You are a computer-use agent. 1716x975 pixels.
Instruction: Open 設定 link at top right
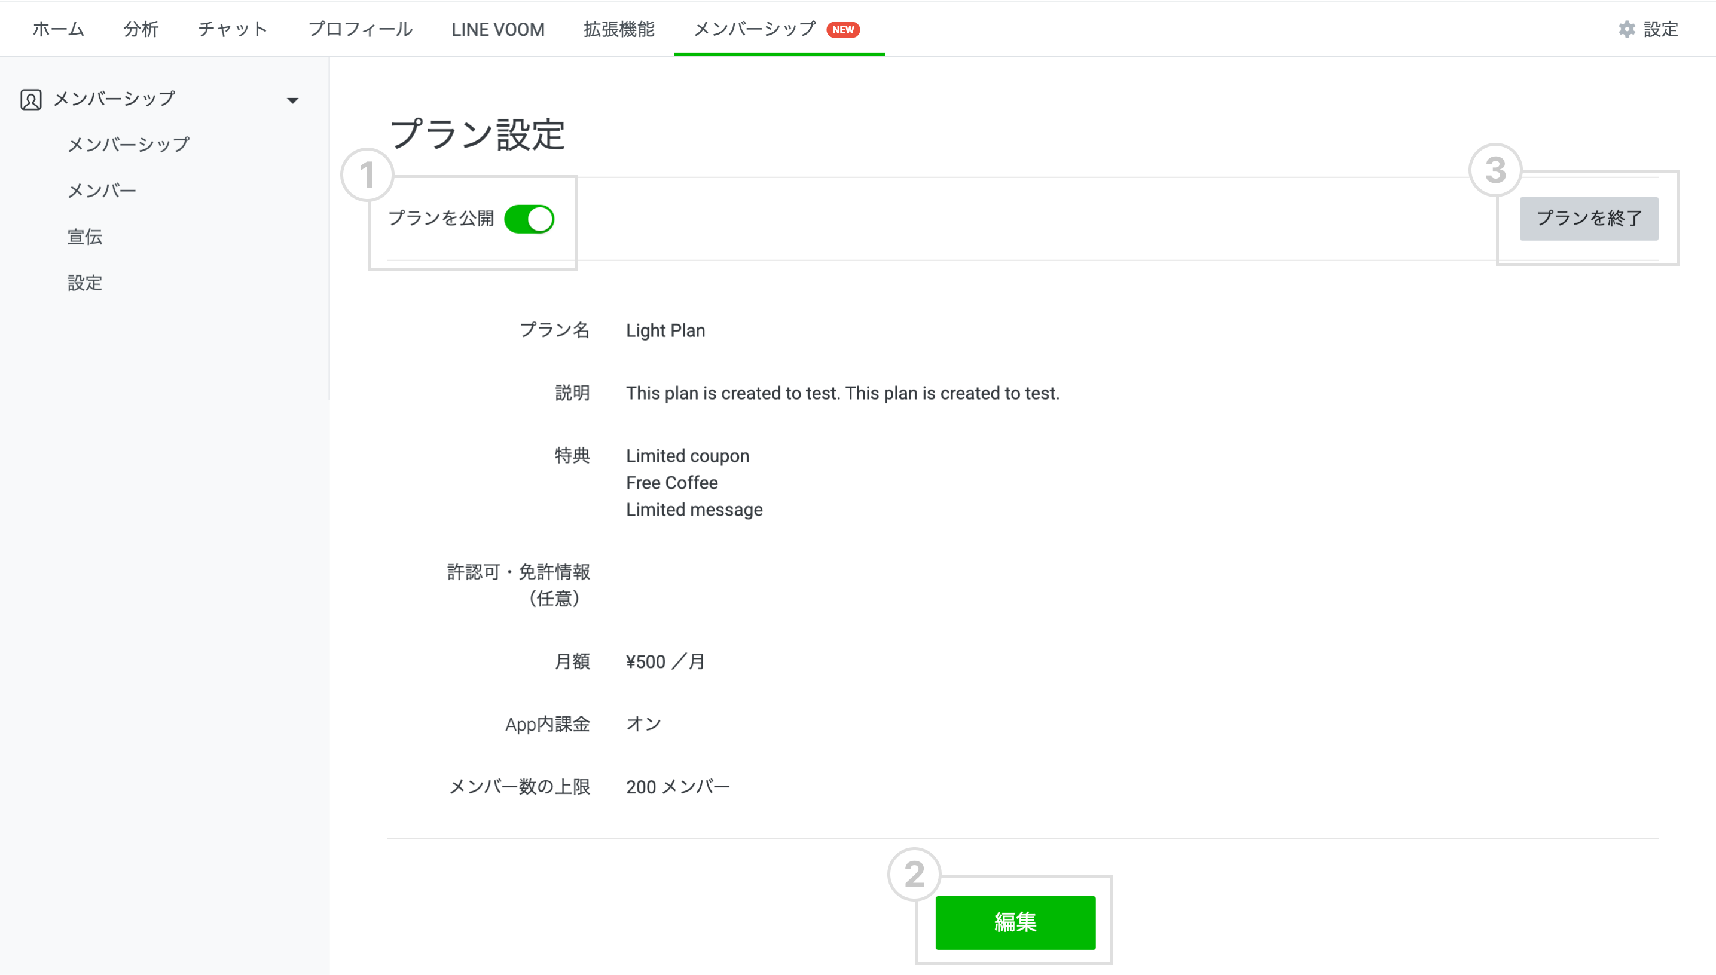(1660, 29)
